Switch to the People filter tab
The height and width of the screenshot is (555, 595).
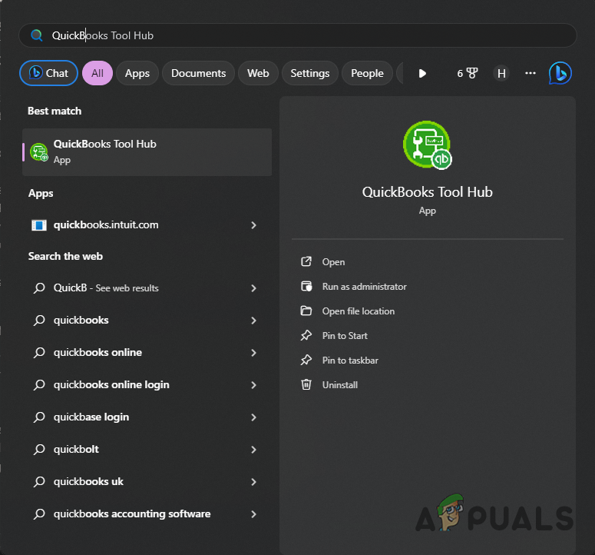[x=367, y=73]
